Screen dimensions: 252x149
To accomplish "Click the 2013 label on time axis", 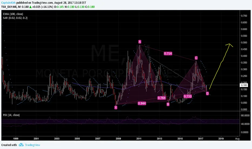I will 160,138.
